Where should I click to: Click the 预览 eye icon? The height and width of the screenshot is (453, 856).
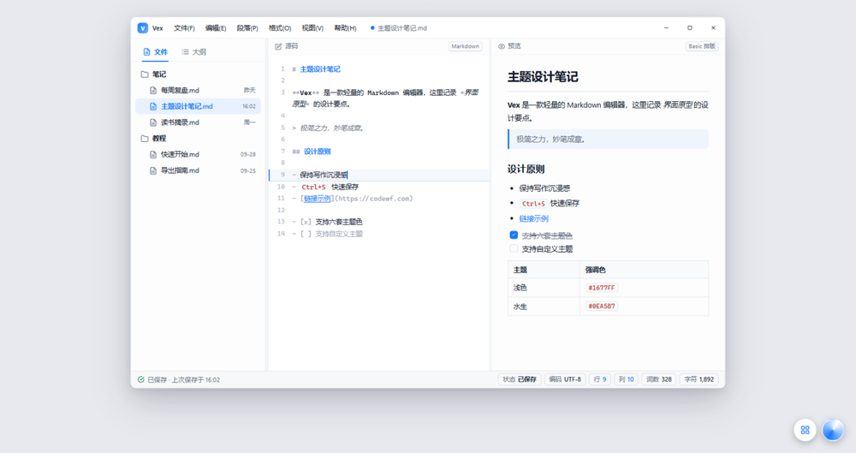coord(501,46)
